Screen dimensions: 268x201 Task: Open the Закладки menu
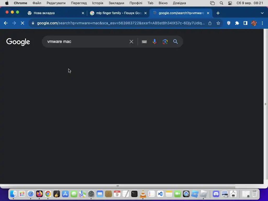pos(116,3)
